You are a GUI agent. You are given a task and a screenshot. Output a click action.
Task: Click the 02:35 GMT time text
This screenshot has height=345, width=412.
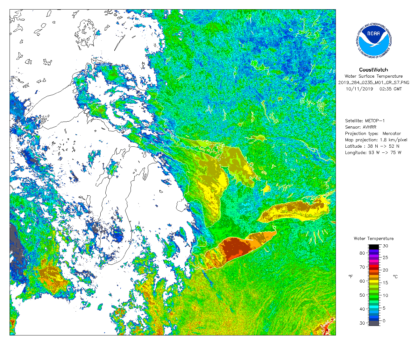coord(391,89)
